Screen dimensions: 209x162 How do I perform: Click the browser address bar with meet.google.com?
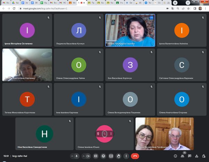point(87,8)
